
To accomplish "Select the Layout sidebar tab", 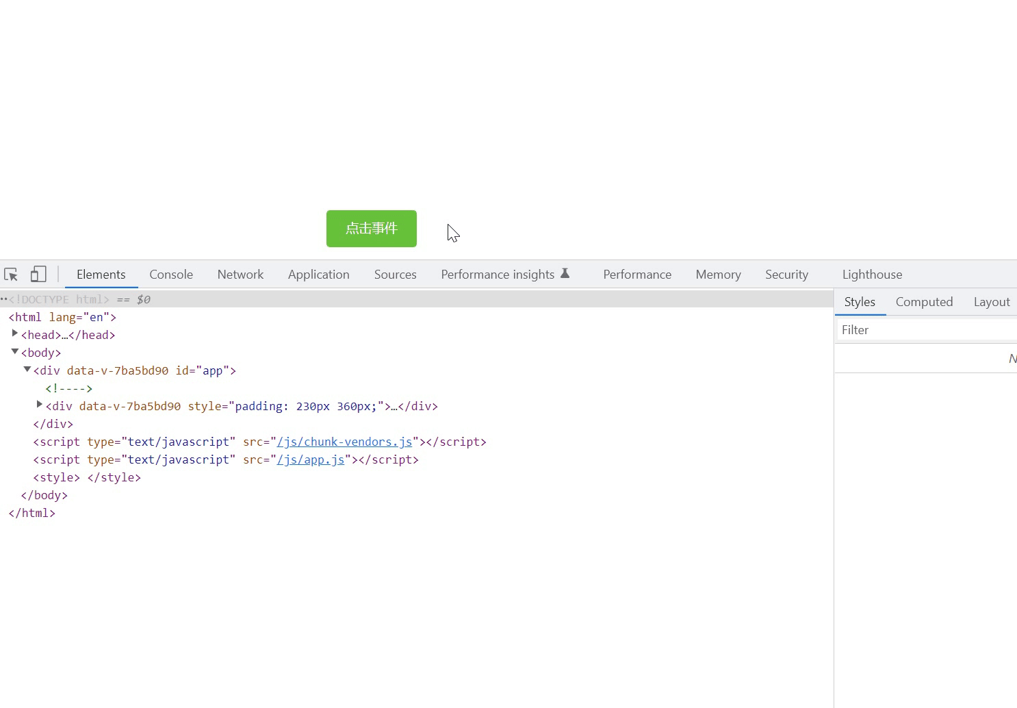I will [x=992, y=302].
